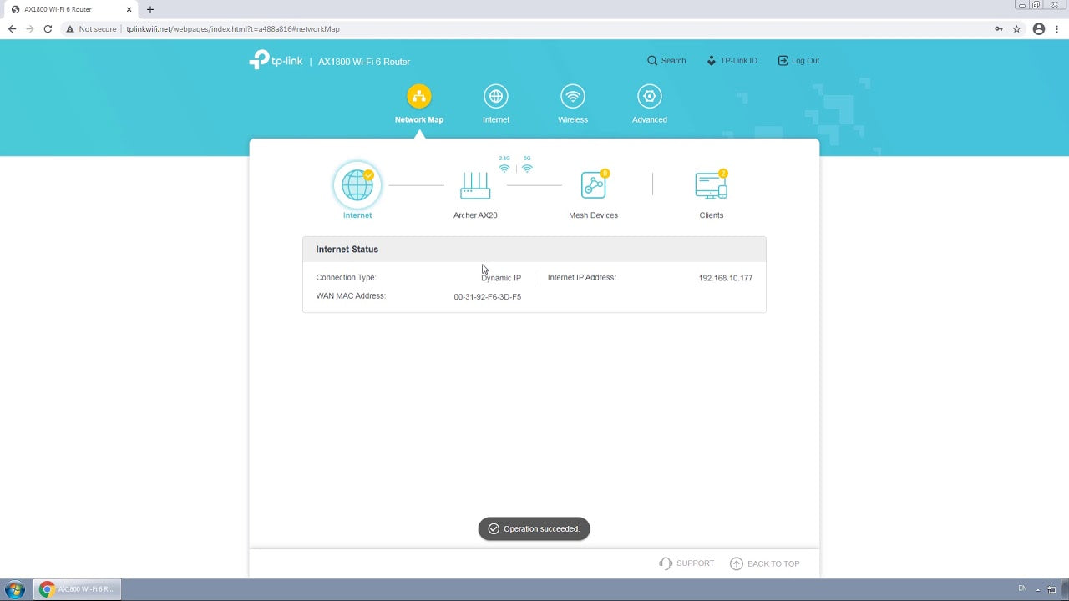
Task: Select the Wireless section icon
Action: pyautogui.click(x=573, y=95)
